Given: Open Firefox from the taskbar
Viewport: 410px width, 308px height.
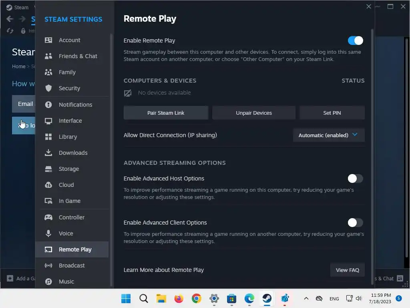Looking at the screenshot, I should point(179,298).
